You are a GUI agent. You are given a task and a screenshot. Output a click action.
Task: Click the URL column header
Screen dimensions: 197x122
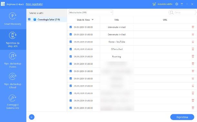165,20
